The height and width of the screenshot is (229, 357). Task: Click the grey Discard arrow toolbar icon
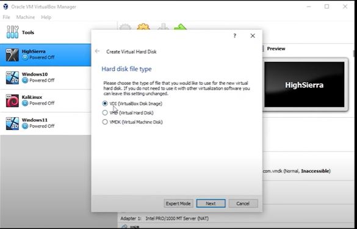click(x=164, y=26)
